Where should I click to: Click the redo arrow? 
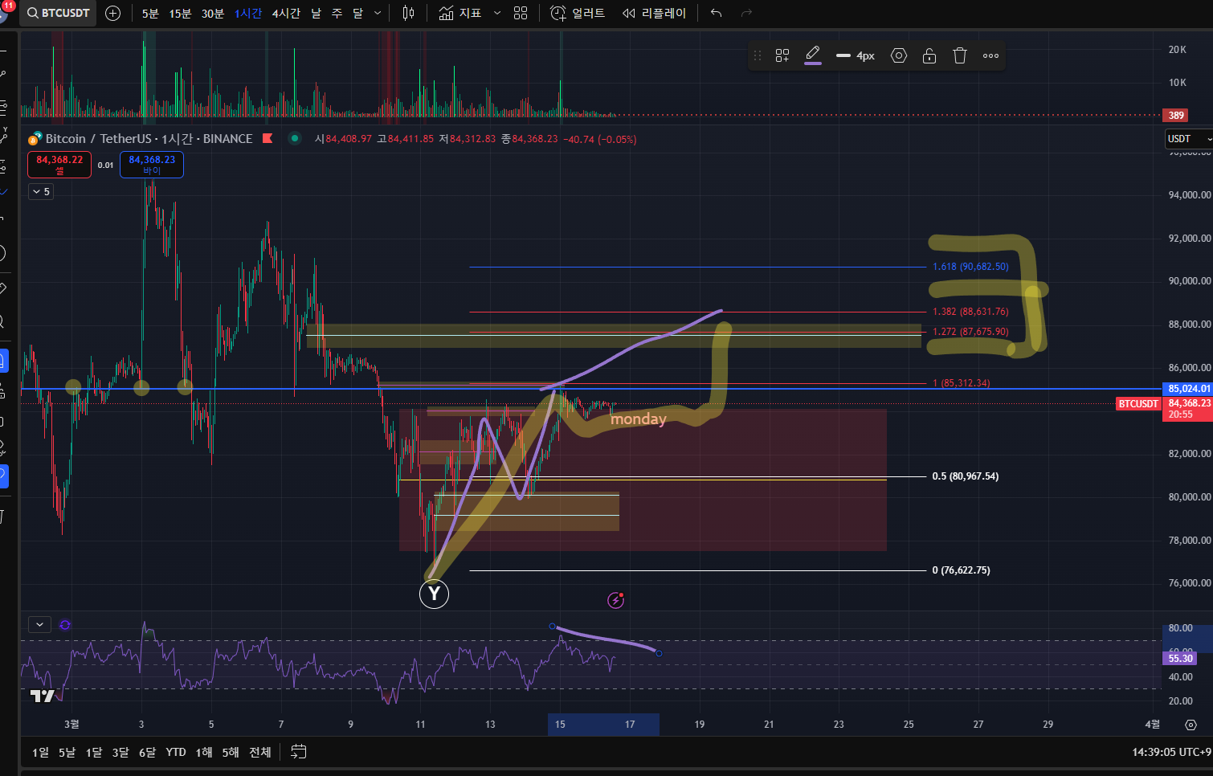(746, 13)
